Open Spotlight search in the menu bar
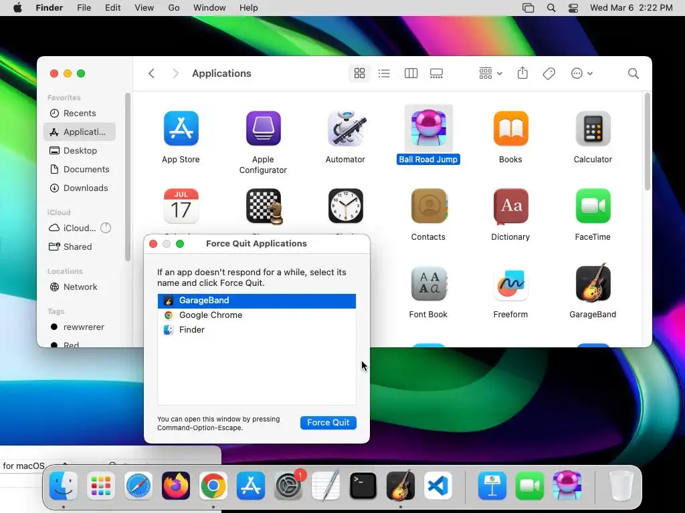 pos(551,8)
